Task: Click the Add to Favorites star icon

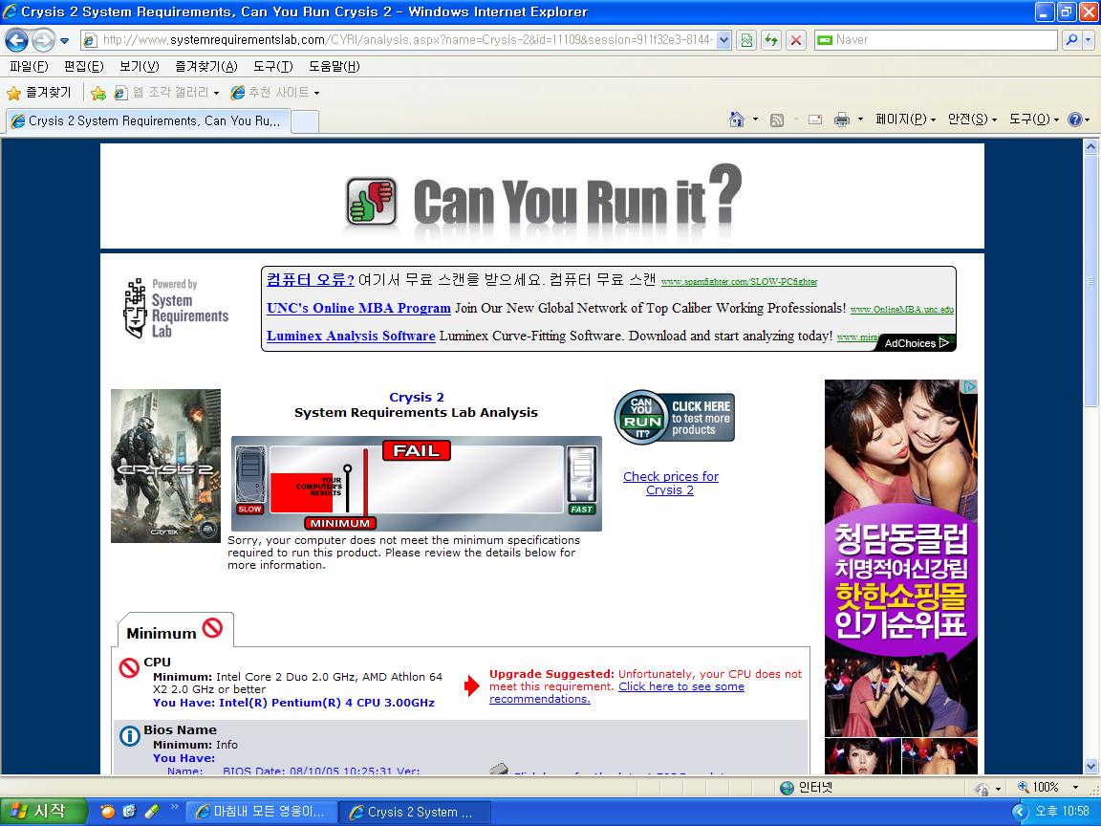Action: (98, 93)
